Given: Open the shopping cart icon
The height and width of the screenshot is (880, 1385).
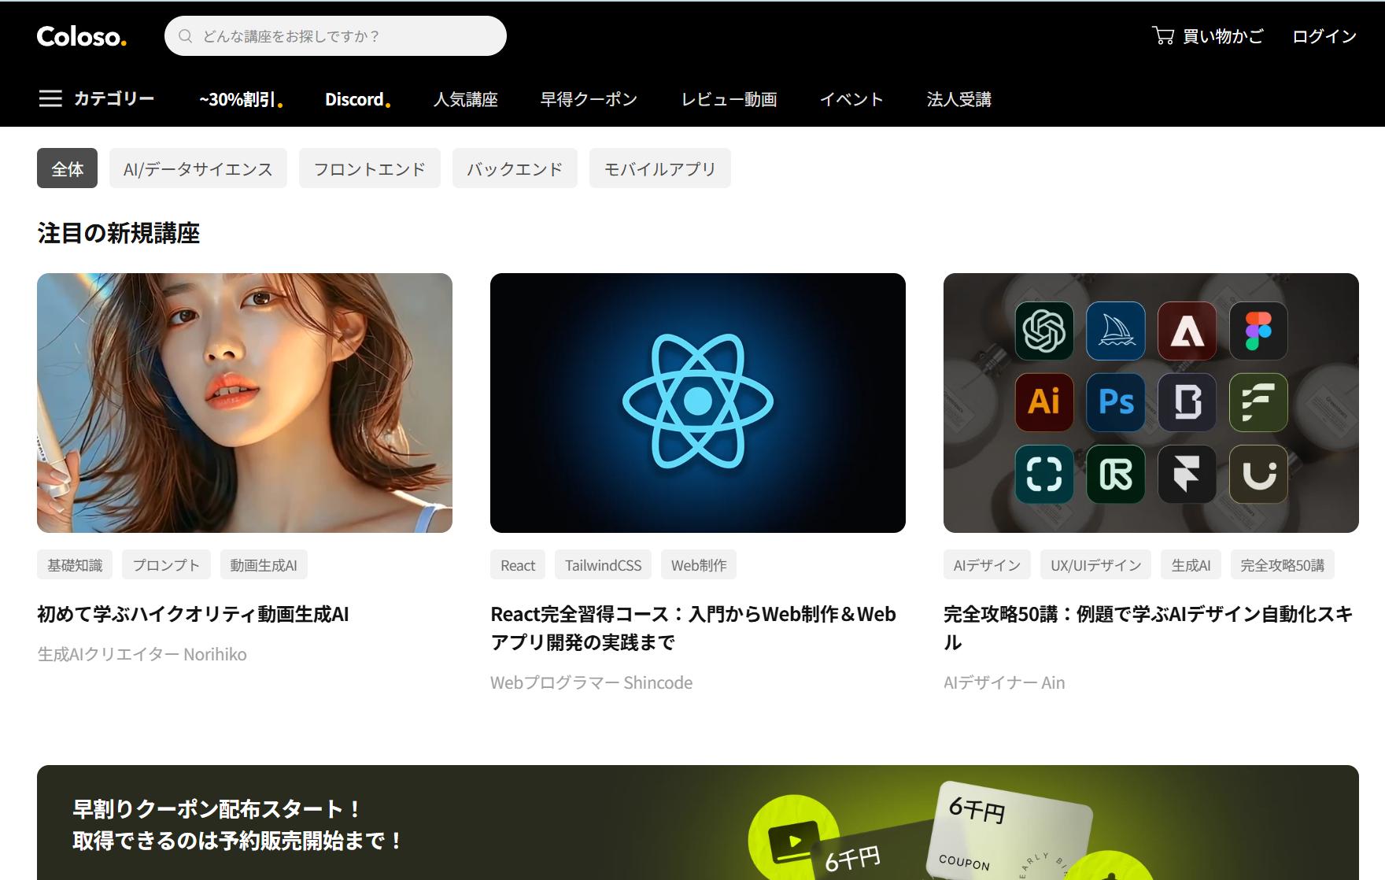Looking at the screenshot, I should tap(1163, 35).
